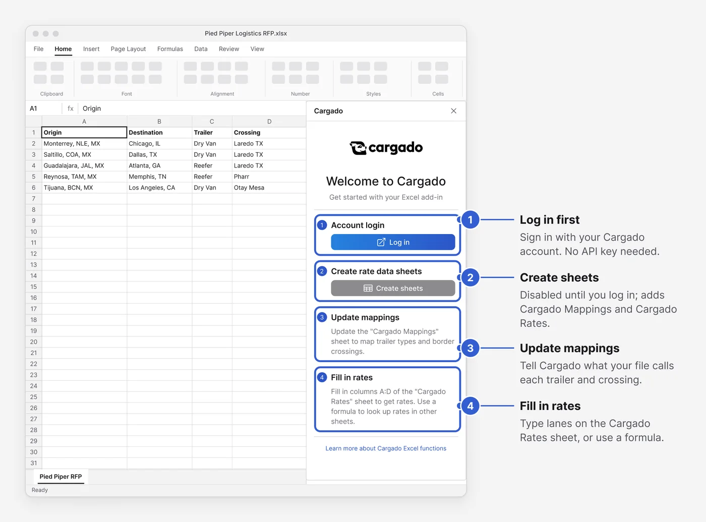Switch to the Page Layout tab
Image resolution: width=706 pixels, height=522 pixels.
click(128, 49)
